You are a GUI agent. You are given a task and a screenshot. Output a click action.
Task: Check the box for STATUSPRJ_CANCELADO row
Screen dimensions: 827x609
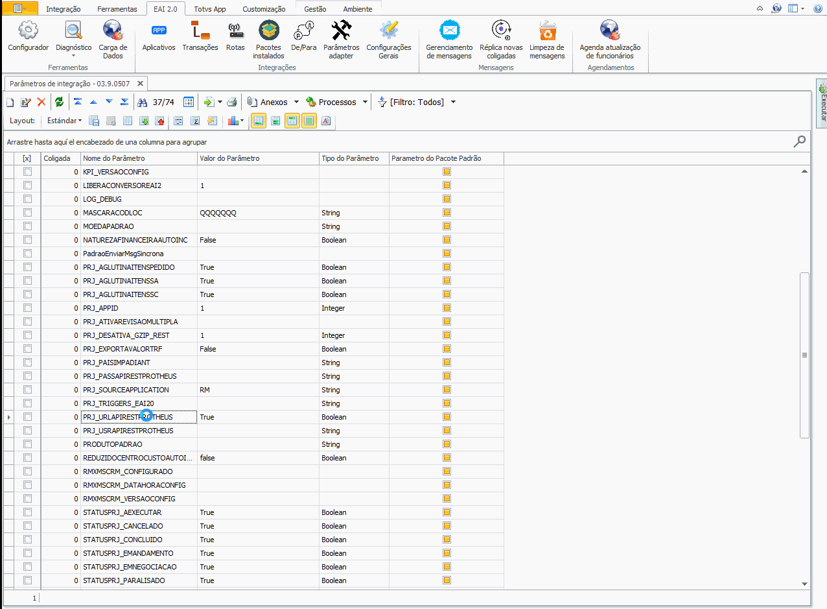coord(27,526)
